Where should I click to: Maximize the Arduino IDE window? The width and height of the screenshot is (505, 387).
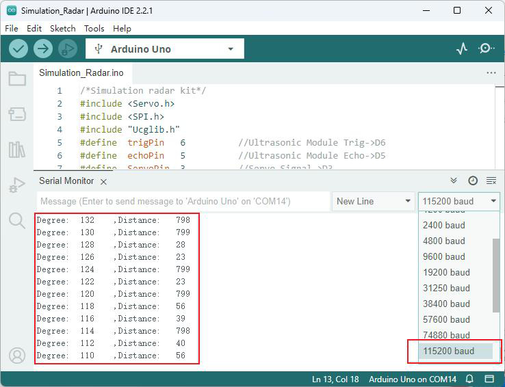pos(456,10)
